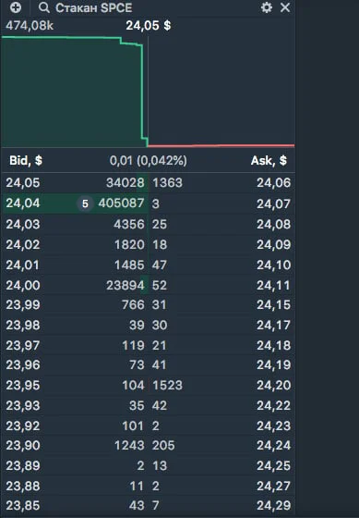The image size is (359, 518).
Task: Select ask price 24,10
Action: [x=273, y=265]
